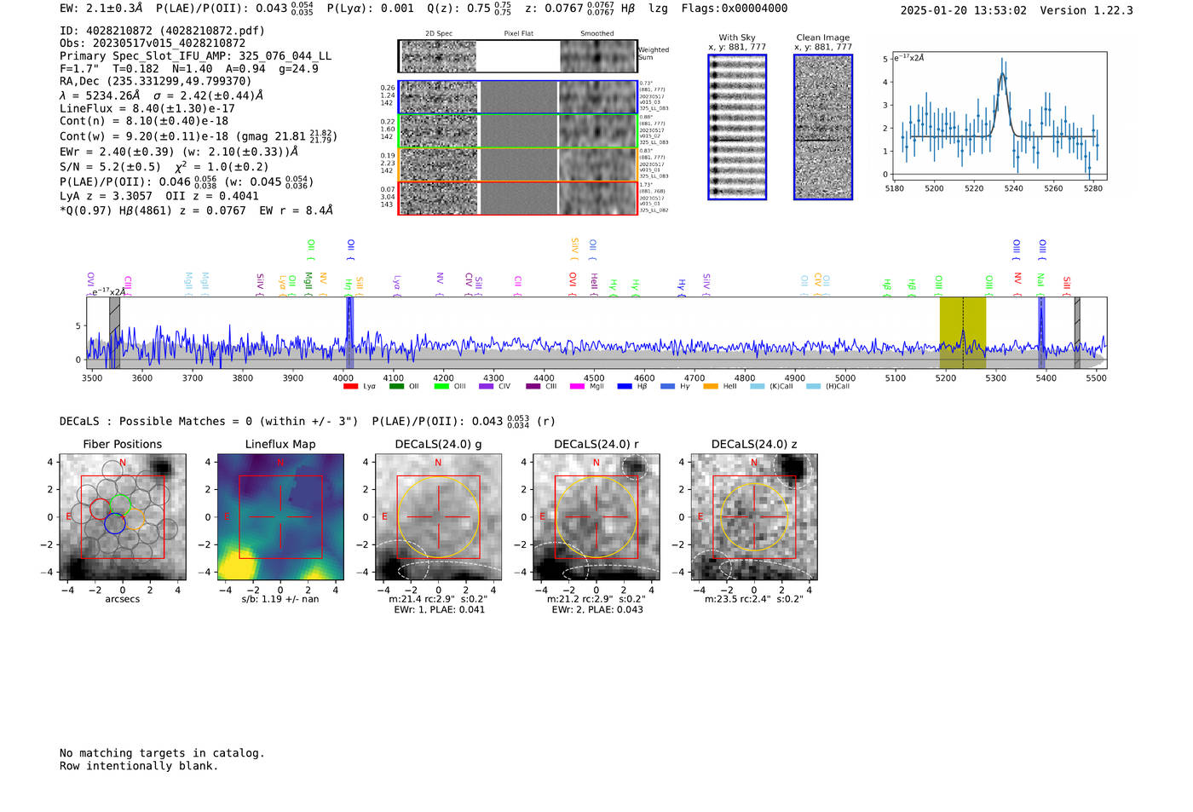Click the 'Obs: 20230517v015_4028210872' line
1193x812 pixels.
(x=153, y=43)
